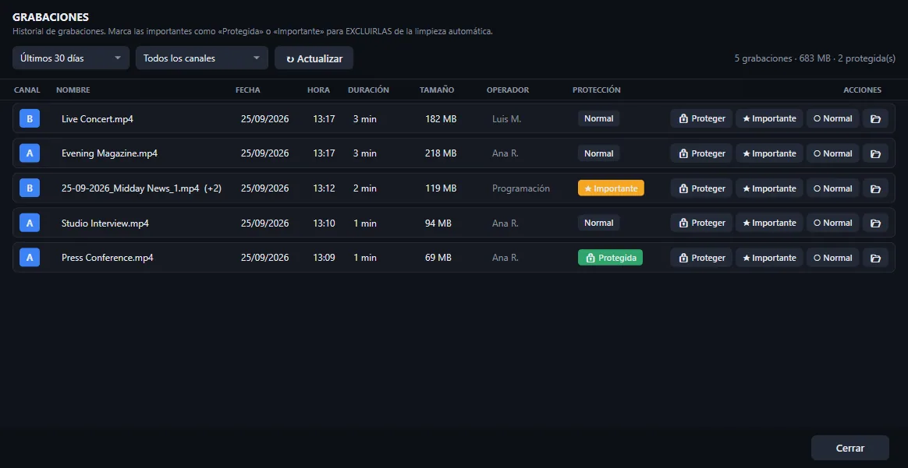Close the dialog with Cerrar

point(850,449)
